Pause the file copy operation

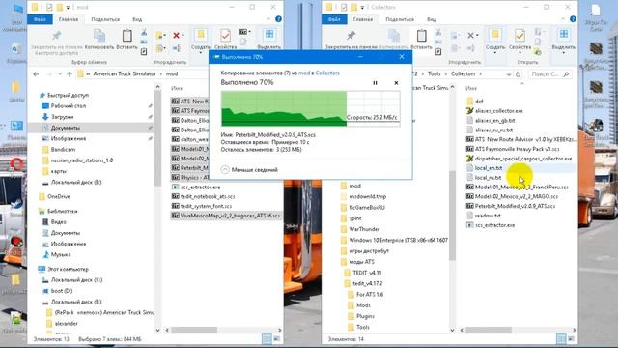tap(375, 83)
